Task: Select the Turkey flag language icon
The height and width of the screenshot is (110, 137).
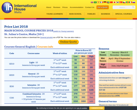Action: (x=121, y=2)
